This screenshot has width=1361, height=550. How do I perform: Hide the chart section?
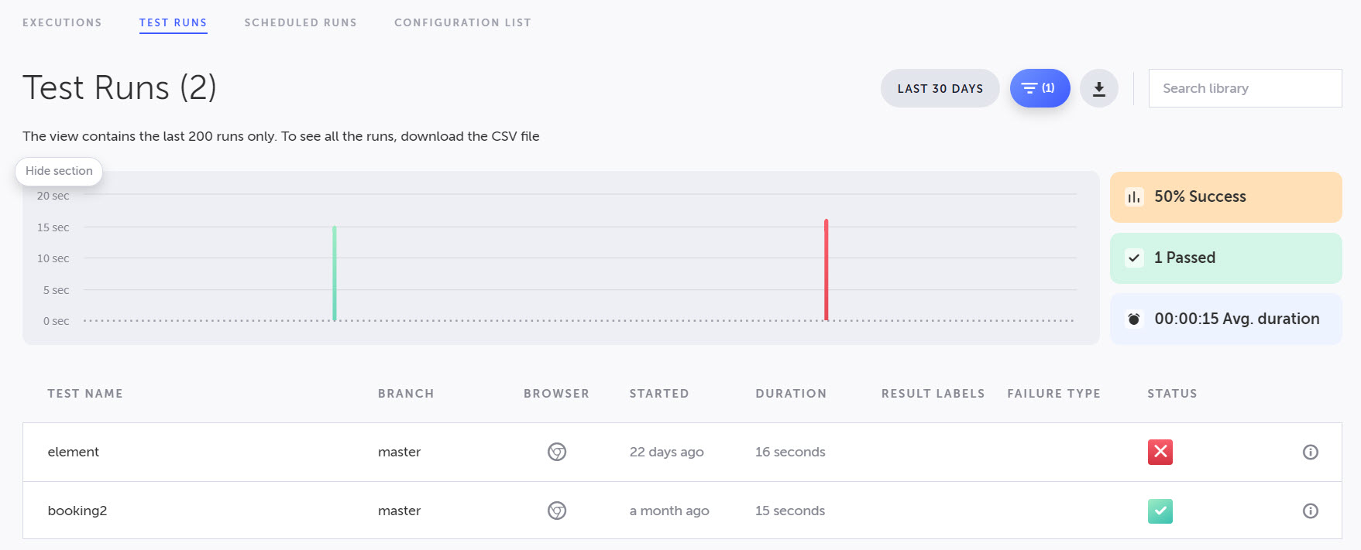click(59, 171)
